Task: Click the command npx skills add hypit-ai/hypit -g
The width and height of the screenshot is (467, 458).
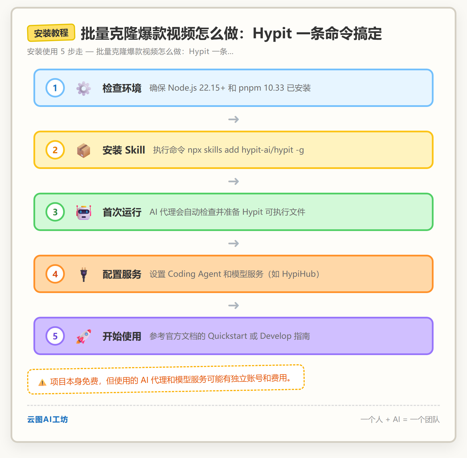Action: [x=246, y=150]
